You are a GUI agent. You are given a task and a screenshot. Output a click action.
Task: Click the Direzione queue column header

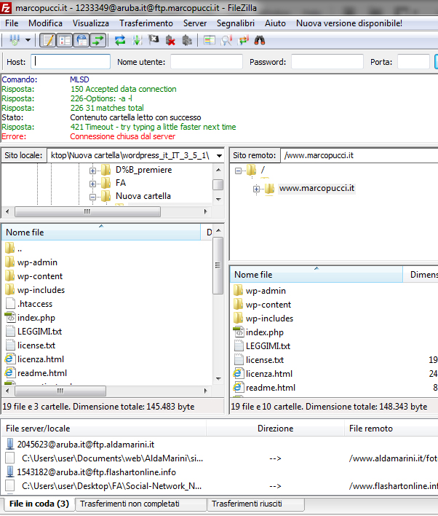(275, 429)
